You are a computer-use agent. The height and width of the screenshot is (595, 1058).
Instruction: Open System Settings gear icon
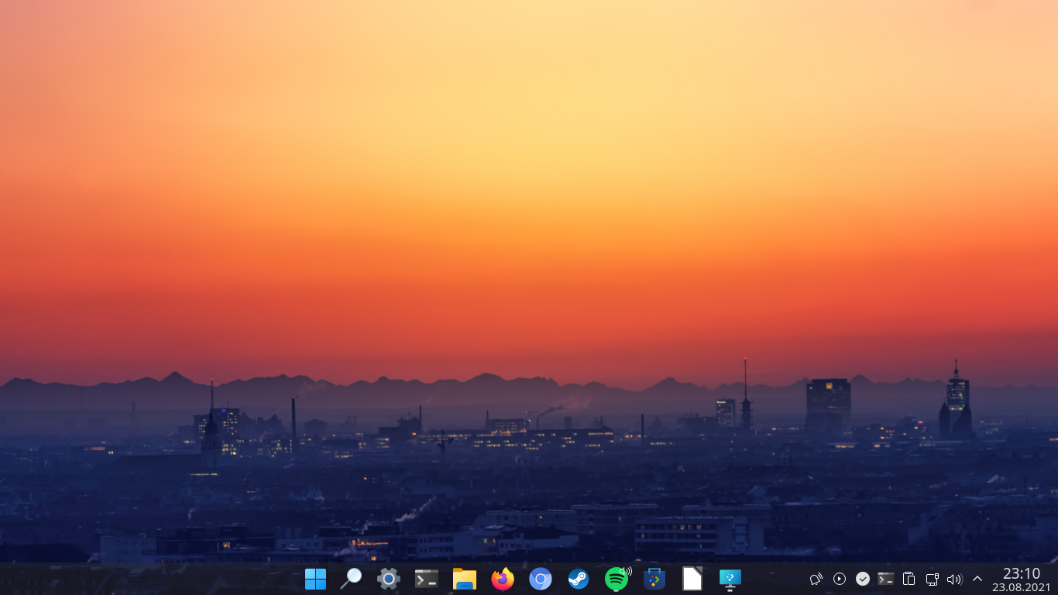389,579
